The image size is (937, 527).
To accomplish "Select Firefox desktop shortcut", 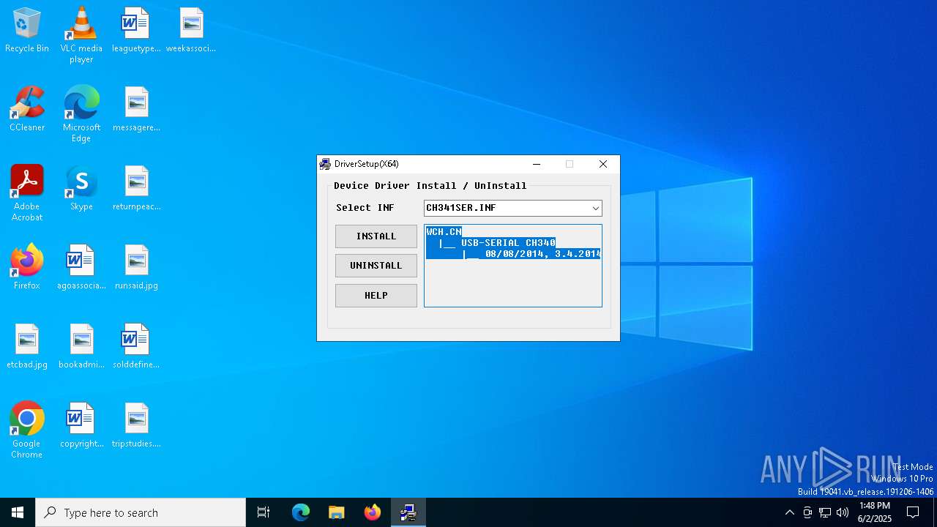I will 27,268.
